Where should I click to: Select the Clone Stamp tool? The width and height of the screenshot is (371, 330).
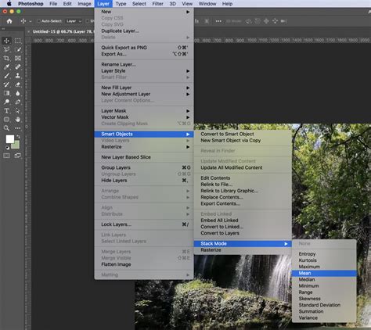click(18, 76)
